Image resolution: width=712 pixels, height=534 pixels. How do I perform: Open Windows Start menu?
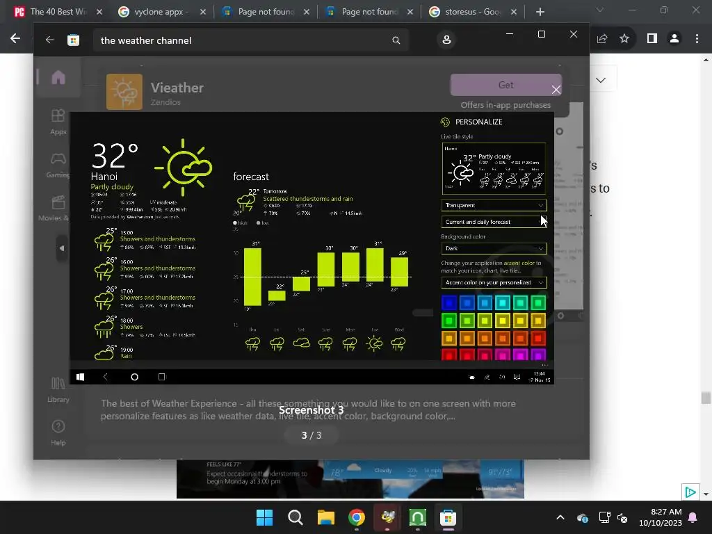pyautogui.click(x=264, y=517)
